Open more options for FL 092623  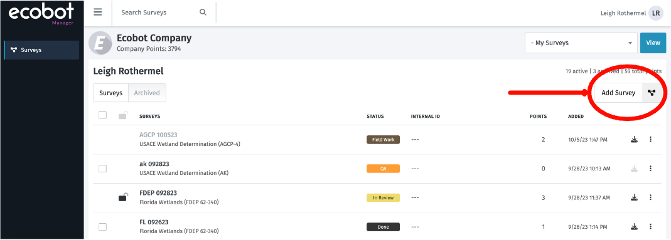[650, 226]
